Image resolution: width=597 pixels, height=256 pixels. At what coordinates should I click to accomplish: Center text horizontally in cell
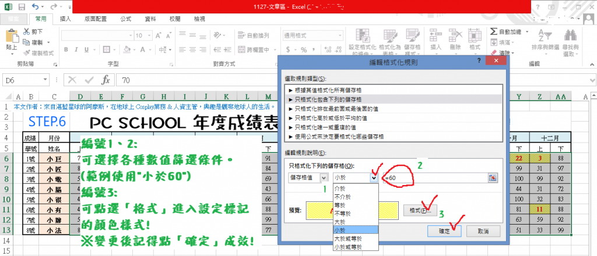point(193,50)
